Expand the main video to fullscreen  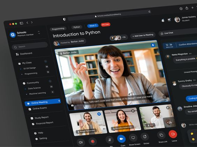165,97
